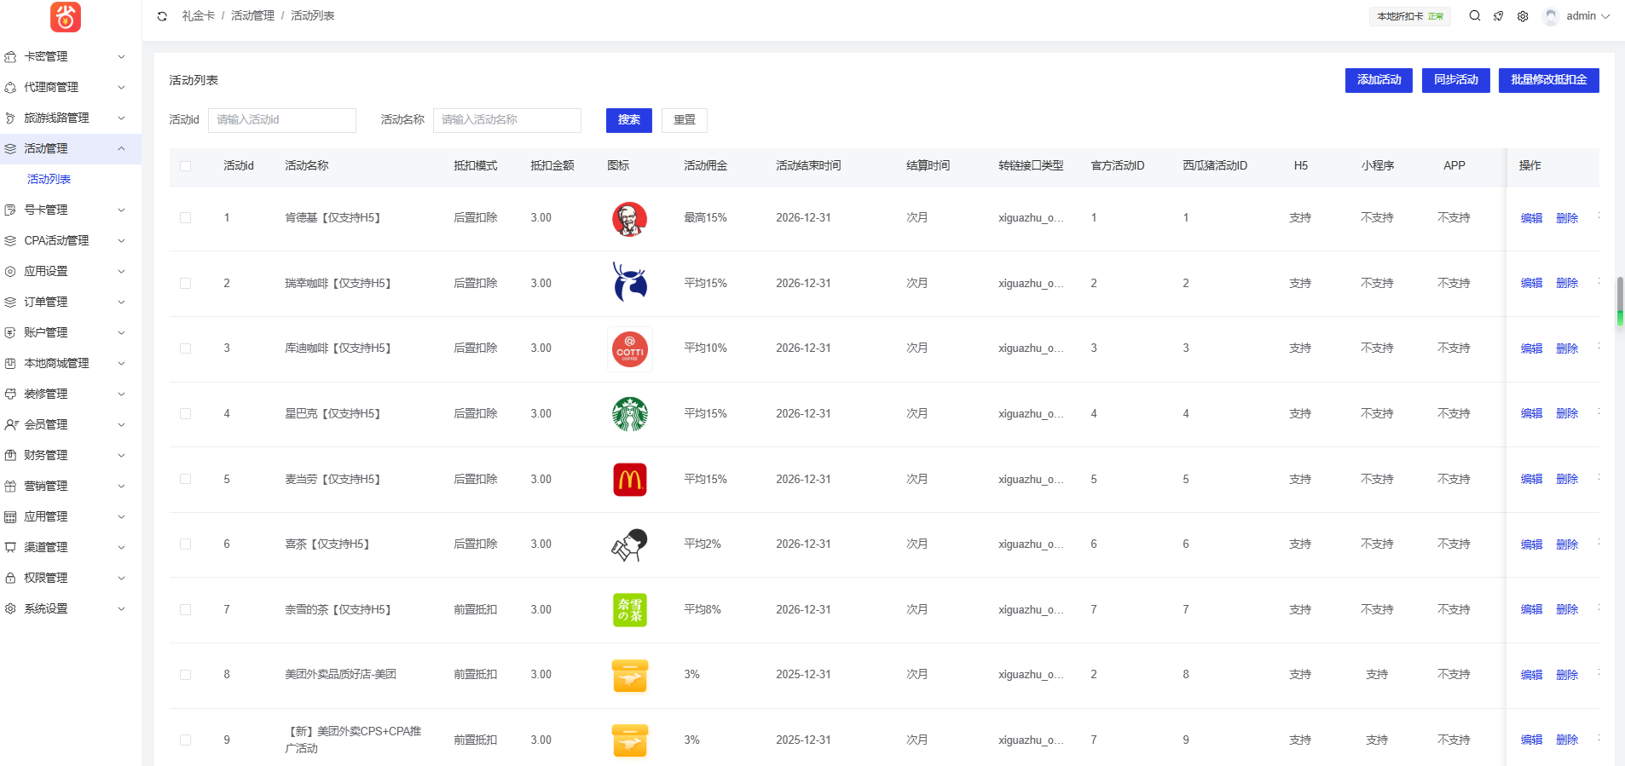Check the row checkbox for 肯德基

pyautogui.click(x=185, y=218)
